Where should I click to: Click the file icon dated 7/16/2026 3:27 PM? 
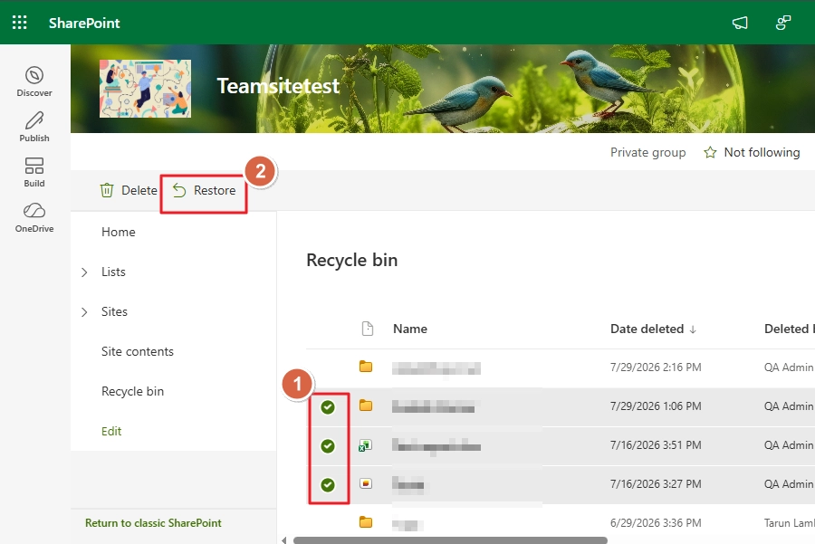[x=366, y=483]
